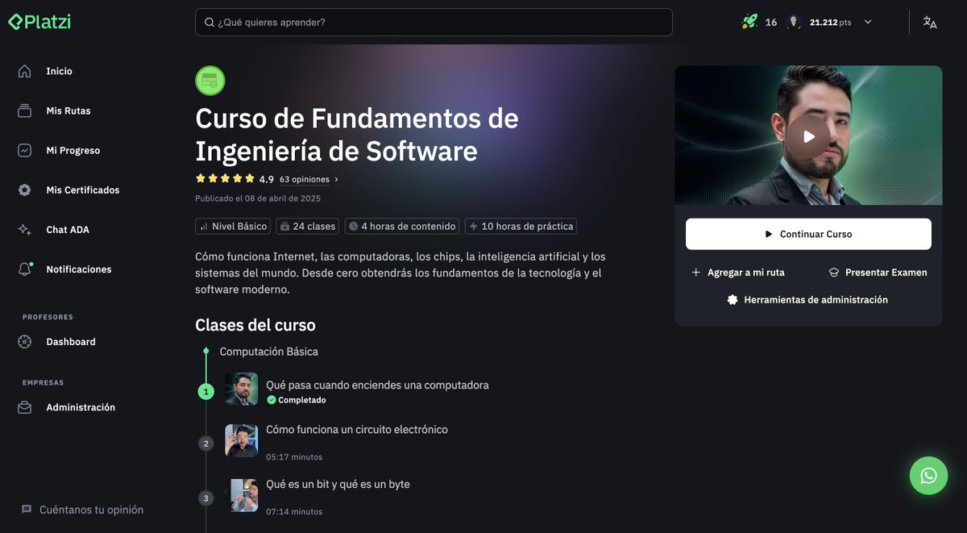
Task: Open Mi Progreso section
Action: [73, 151]
